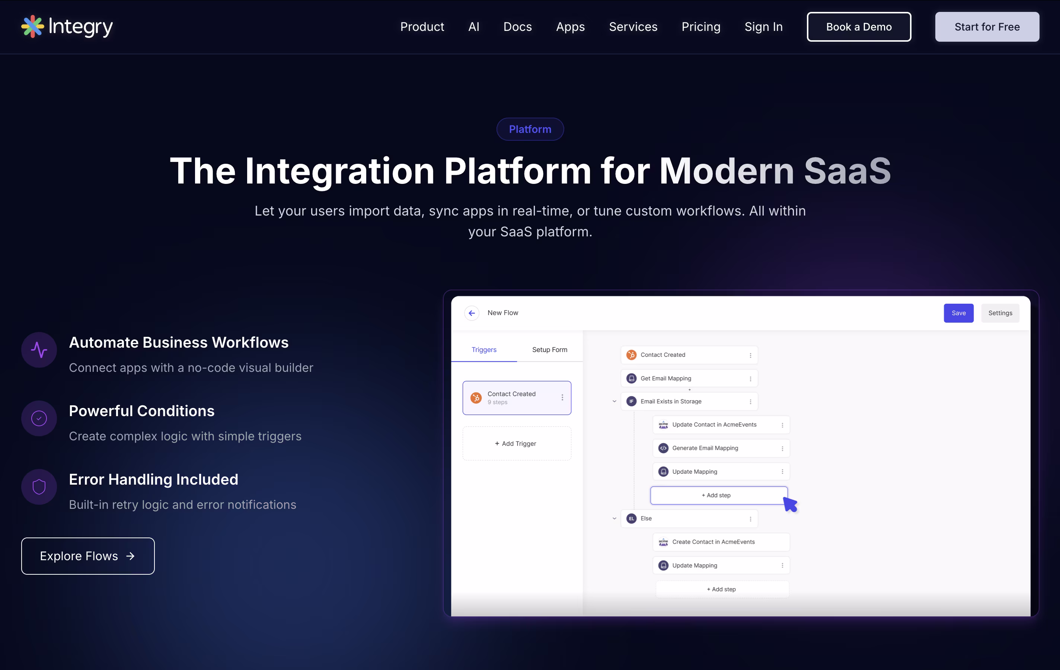Click Start for Free button
1060x670 pixels.
(x=987, y=27)
